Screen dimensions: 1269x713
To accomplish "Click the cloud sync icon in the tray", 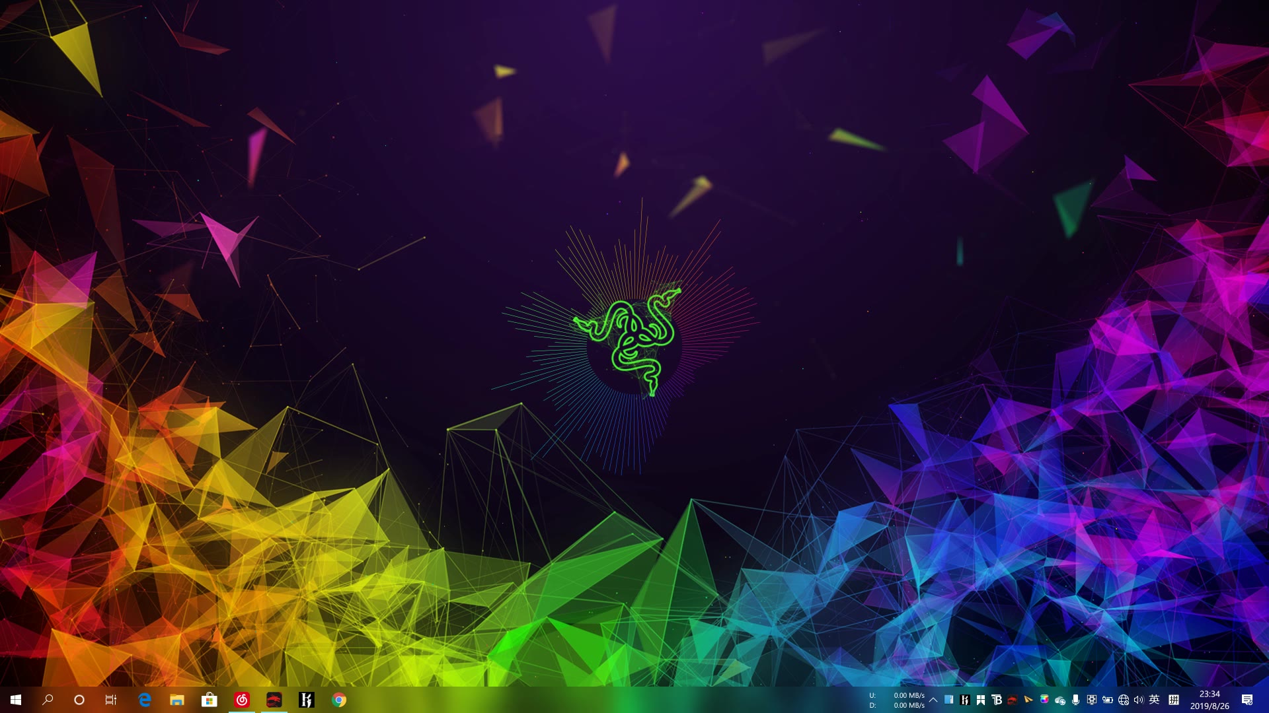I will tap(1060, 700).
